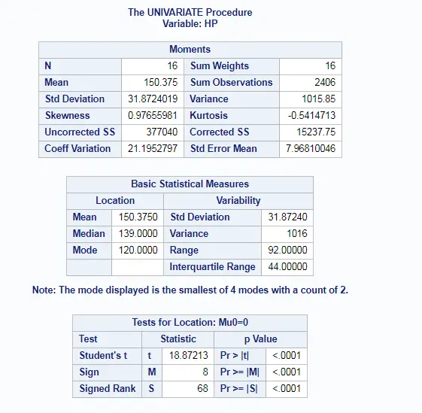Click the "Sign" test row label
This screenshot has height=413, width=422.
click(x=89, y=372)
